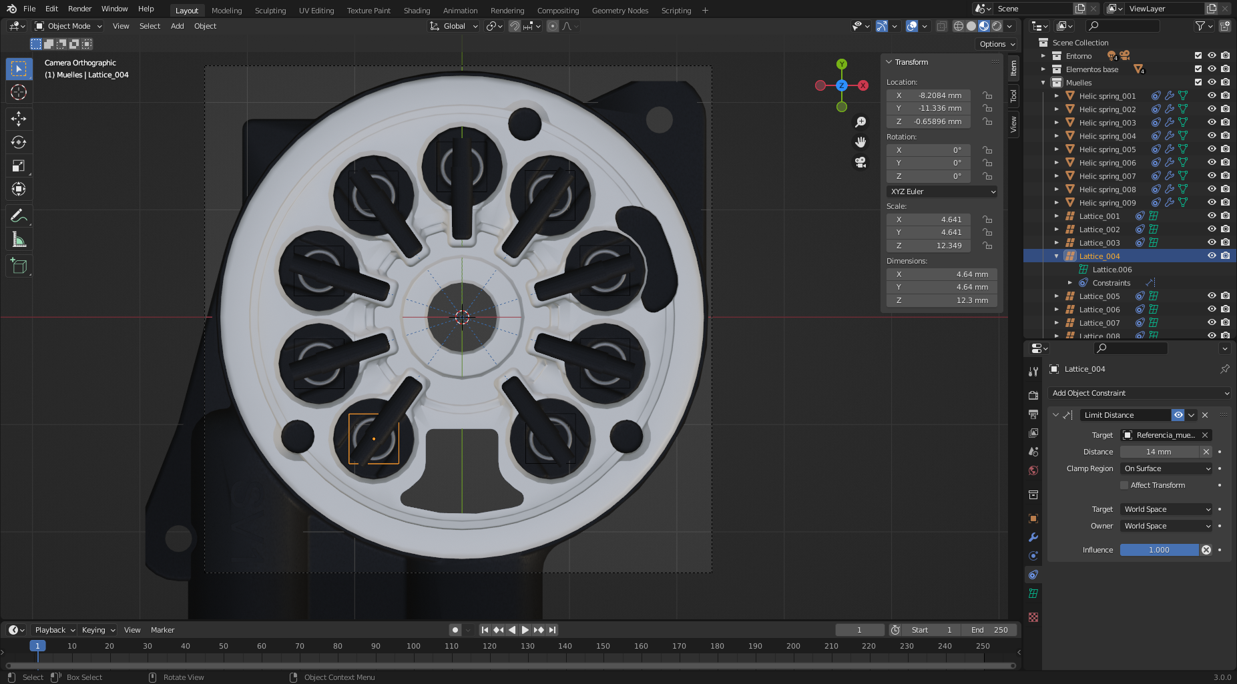
Task: Click the camera view toggle icon
Action: click(x=860, y=162)
